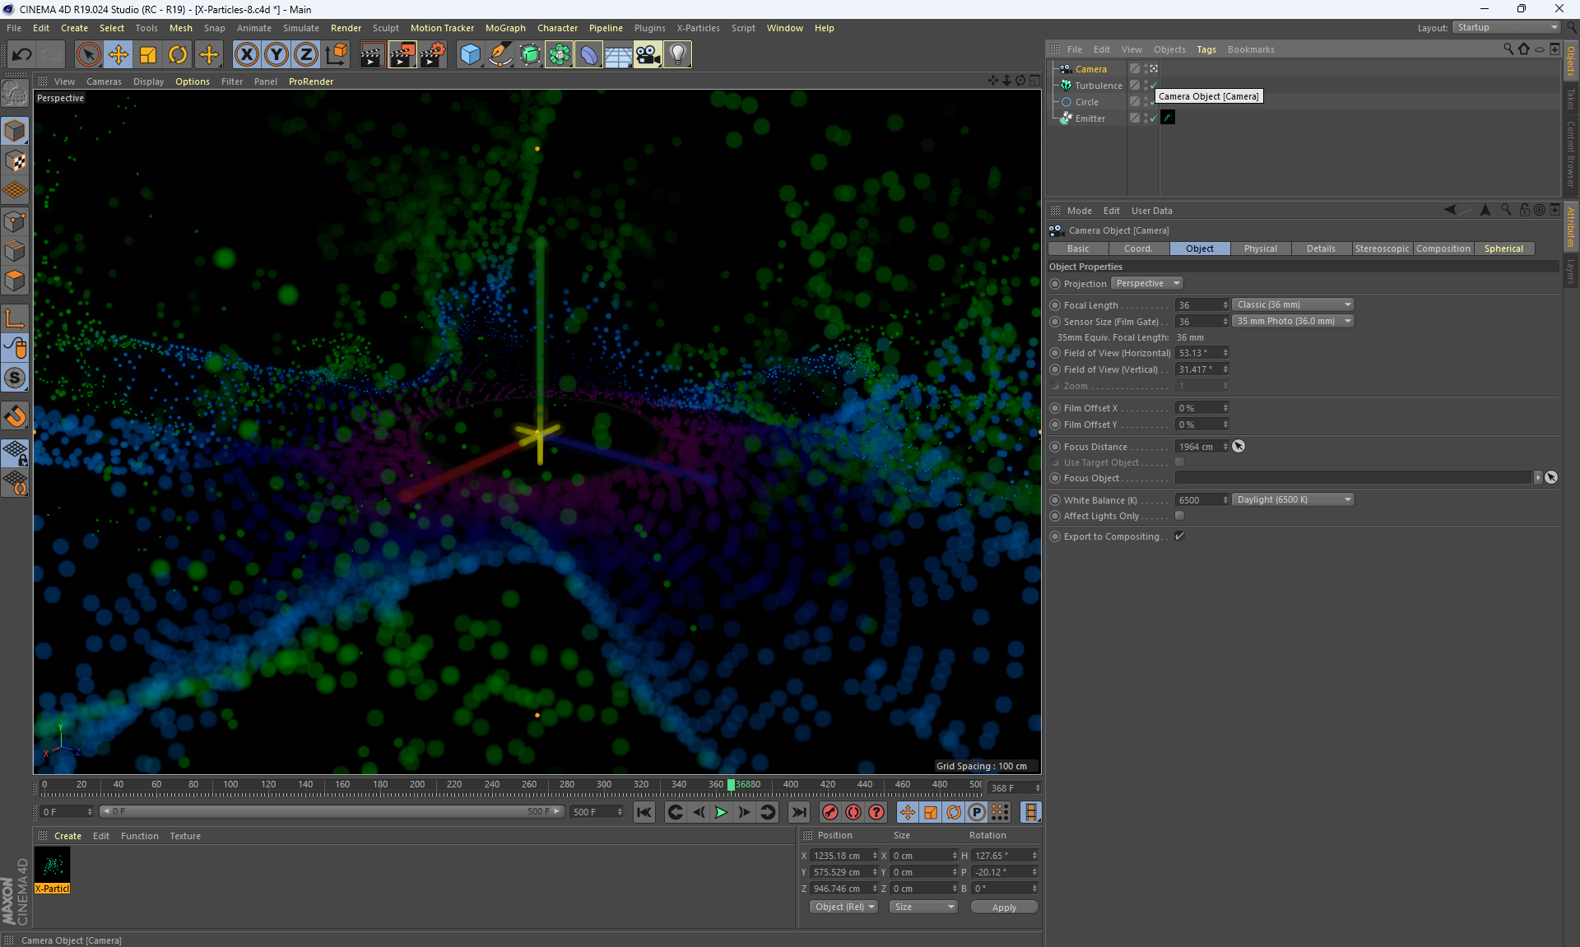
Task: Click the Apply button
Action: tap(1003, 907)
